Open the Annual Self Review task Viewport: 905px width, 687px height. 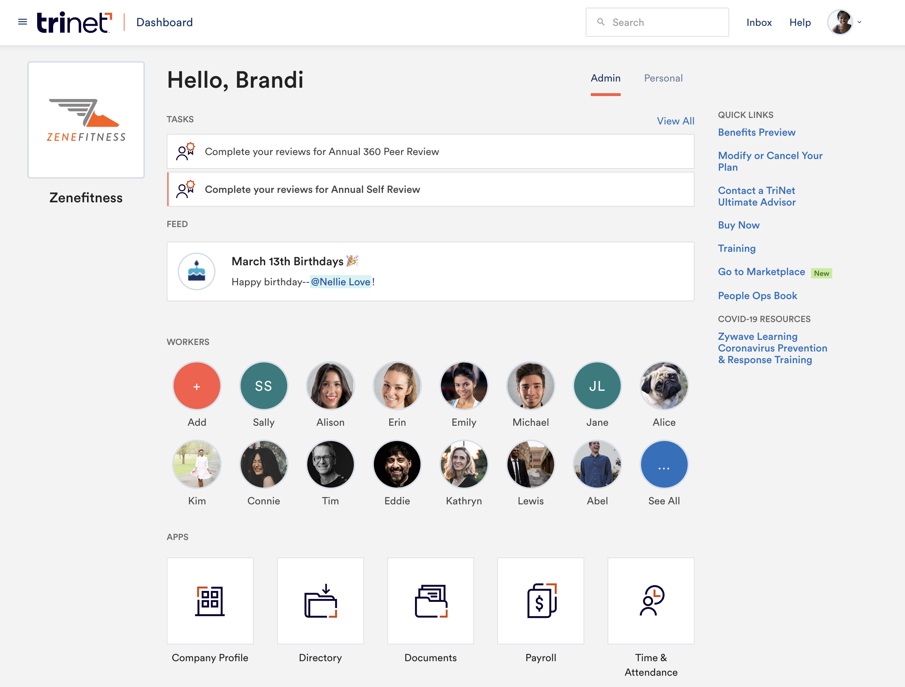pyautogui.click(x=430, y=189)
